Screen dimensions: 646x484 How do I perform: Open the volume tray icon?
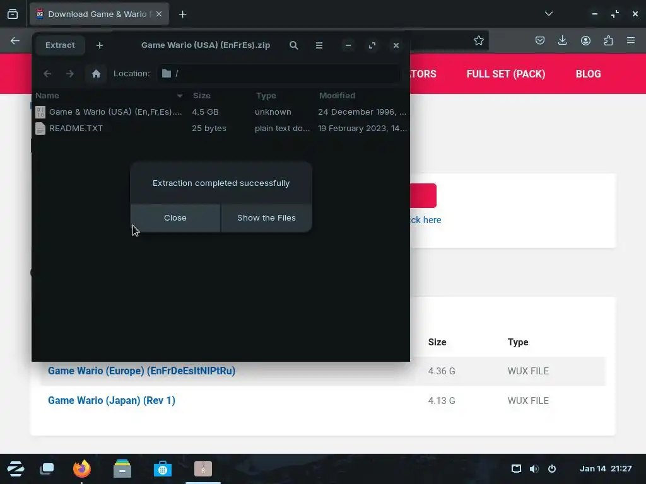point(534,468)
